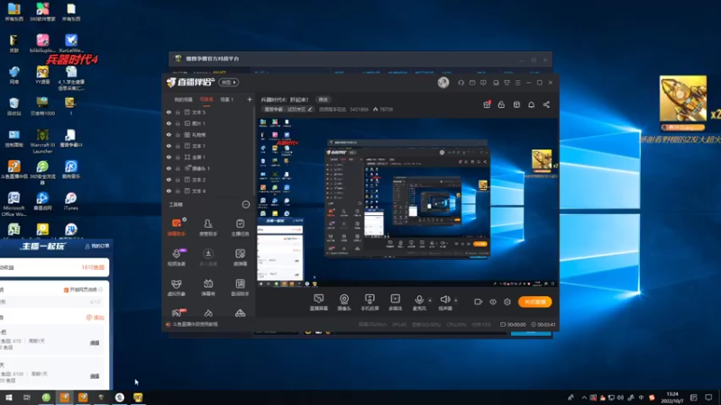
Task: Open the iTunes desktop icon
Action: [71, 201]
